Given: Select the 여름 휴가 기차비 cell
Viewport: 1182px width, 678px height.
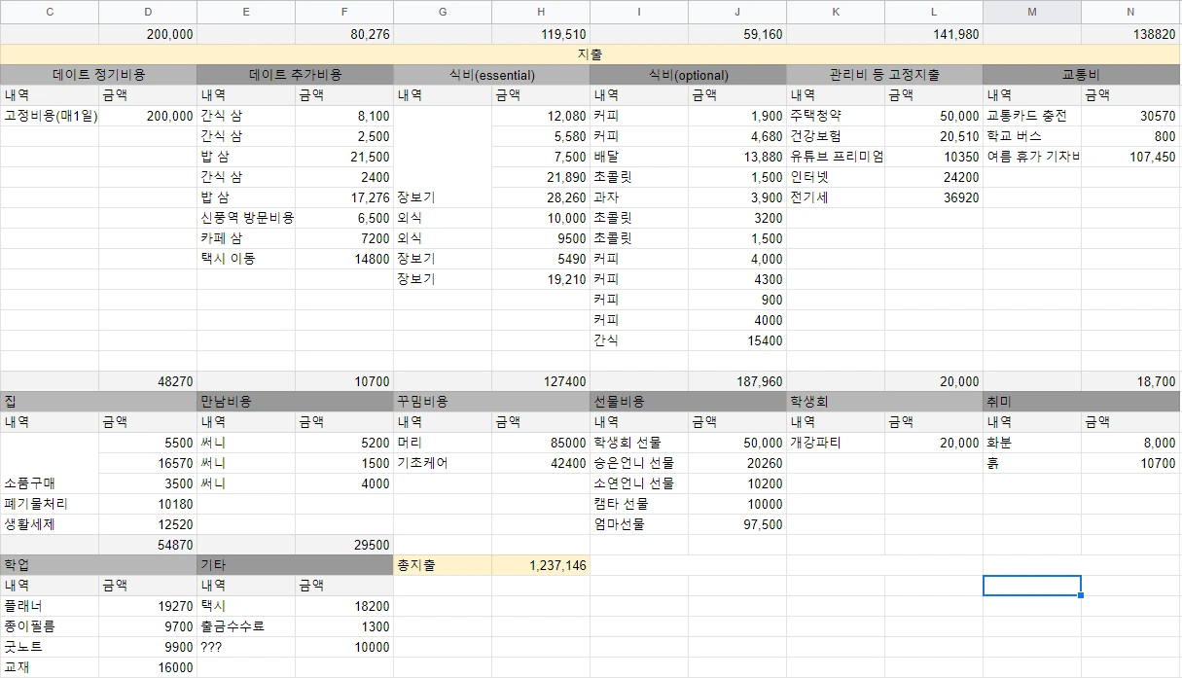Looking at the screenshot, I should (1031, 156).
